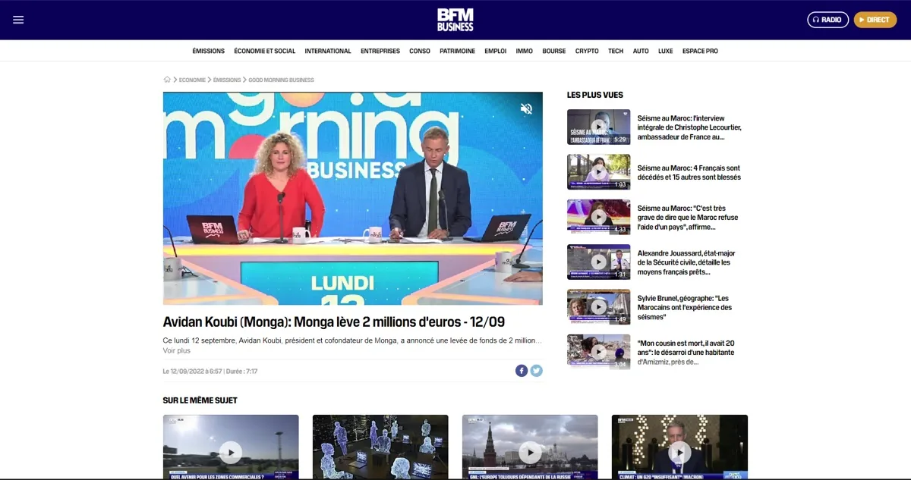Click the 'Sur le même sujet' heading

[200, 400]
